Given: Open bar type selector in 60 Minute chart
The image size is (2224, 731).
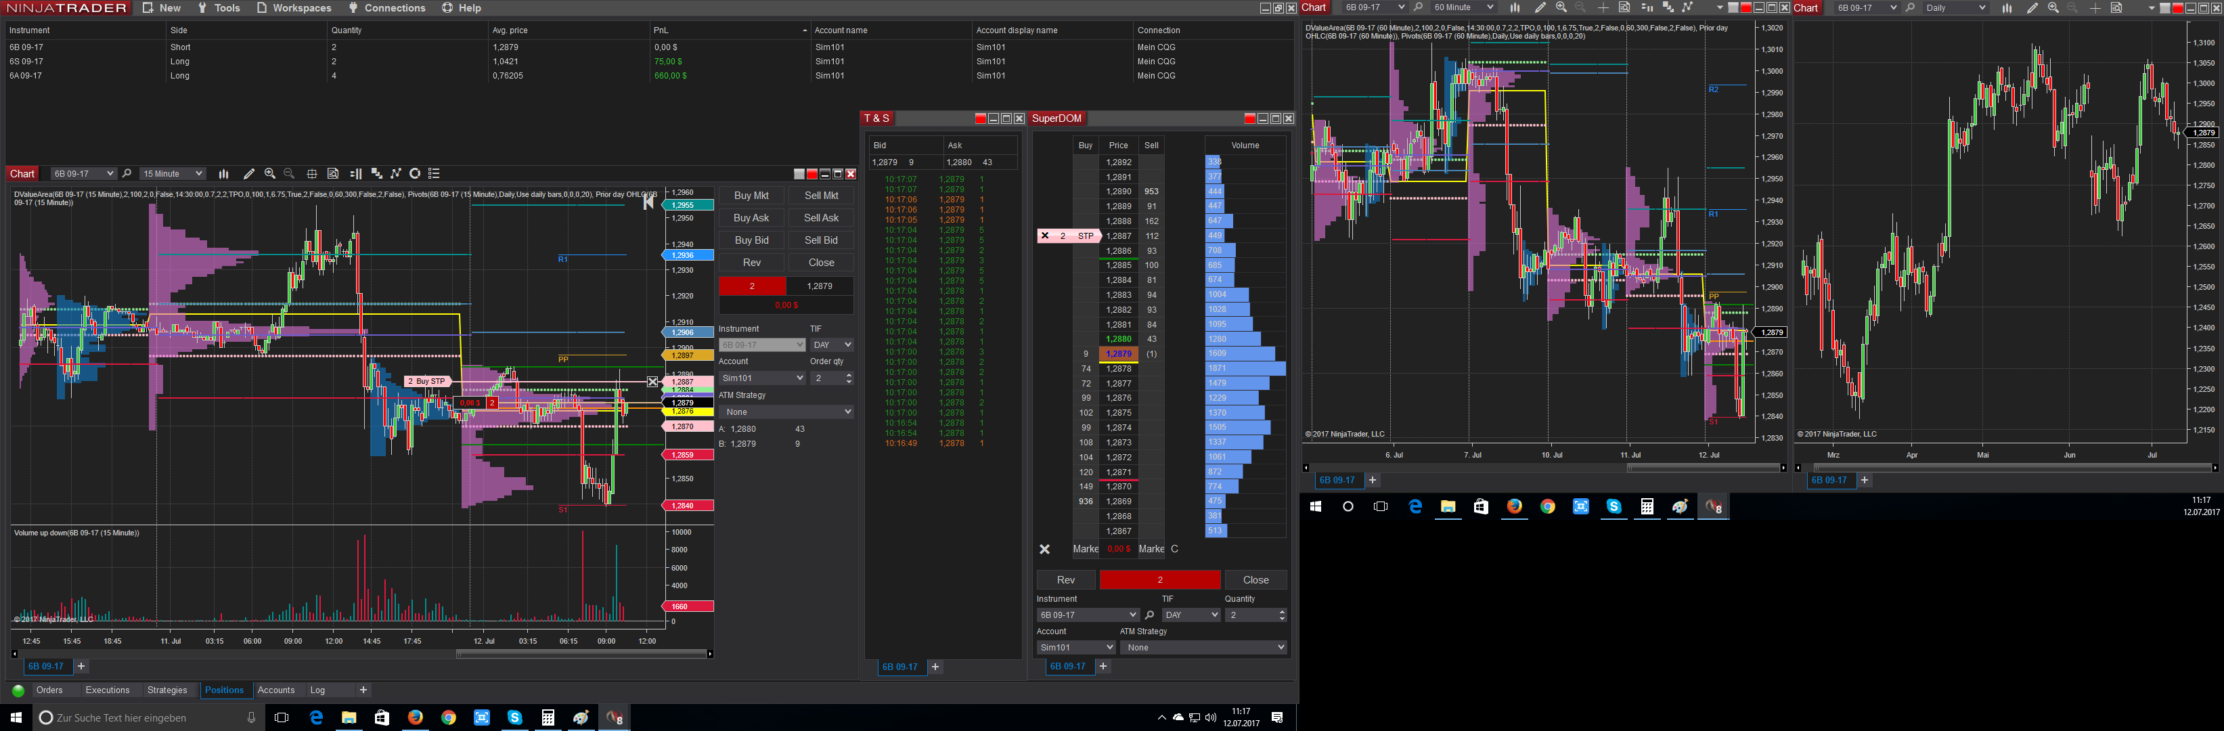Looking at the screenshot, I should click(1514, 7).
